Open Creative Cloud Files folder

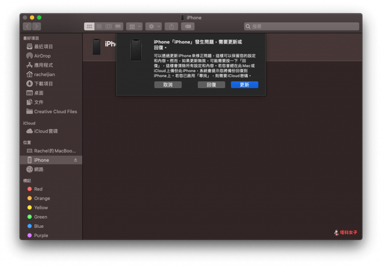pyautogui.click(x=51, y=111)
